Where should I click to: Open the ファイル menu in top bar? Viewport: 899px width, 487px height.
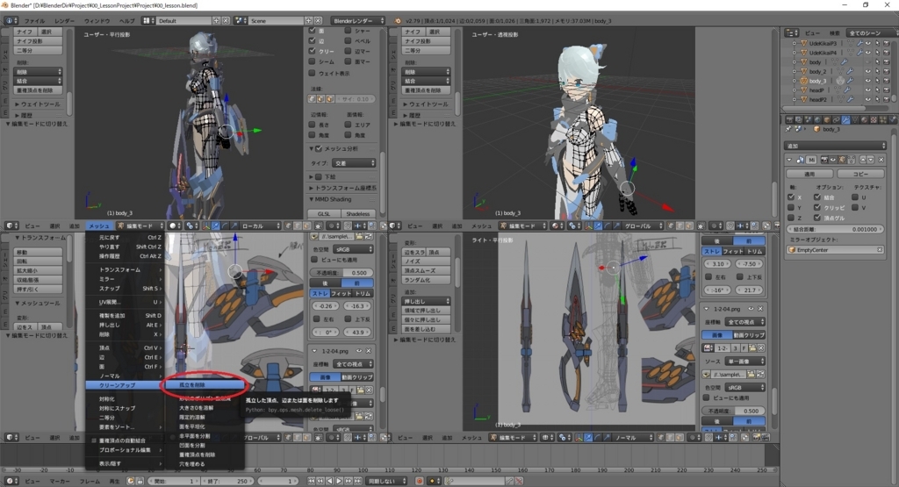[x=34, y=21]
